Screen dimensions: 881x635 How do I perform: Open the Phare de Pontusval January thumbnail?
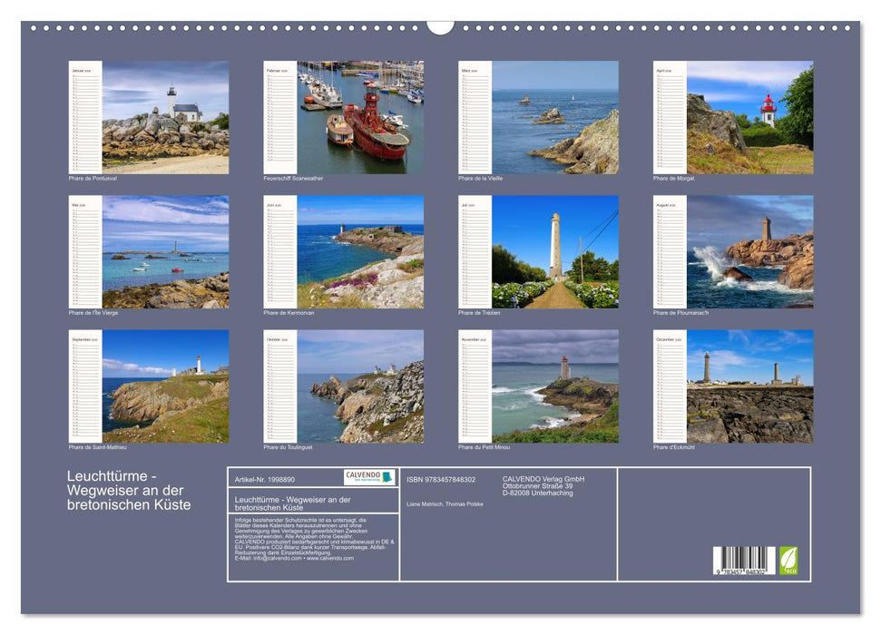tap(164, 117)
